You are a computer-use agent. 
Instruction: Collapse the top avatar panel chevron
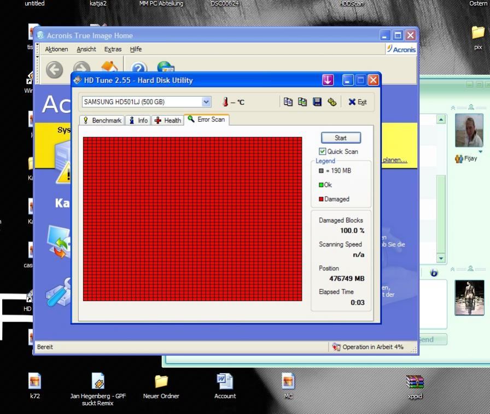(453, 108)
